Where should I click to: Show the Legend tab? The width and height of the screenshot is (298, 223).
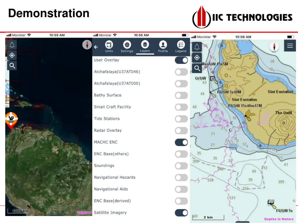[x=181, y=47]
